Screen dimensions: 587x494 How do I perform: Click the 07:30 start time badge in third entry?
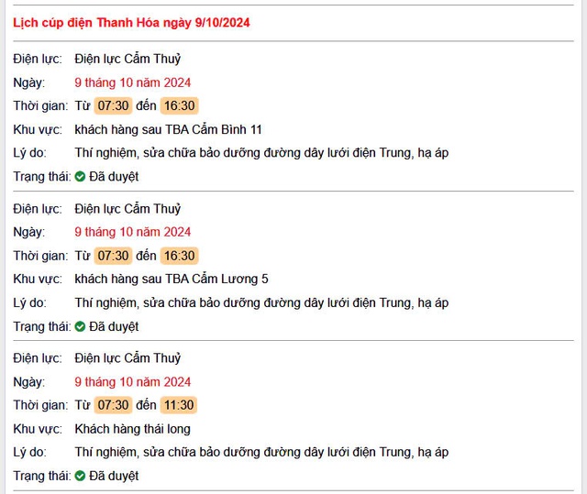click(x=113, y=405)
